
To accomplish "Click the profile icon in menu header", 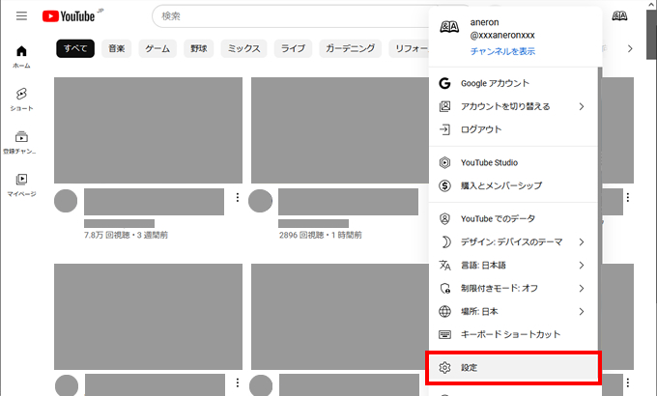I will pyautogui.click(x=449, y=27).
